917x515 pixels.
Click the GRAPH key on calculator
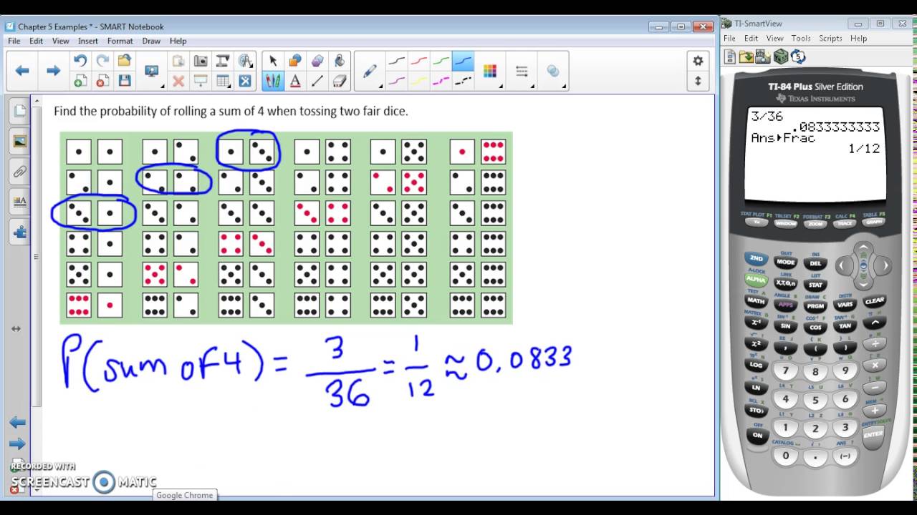(x=873, y=222)
